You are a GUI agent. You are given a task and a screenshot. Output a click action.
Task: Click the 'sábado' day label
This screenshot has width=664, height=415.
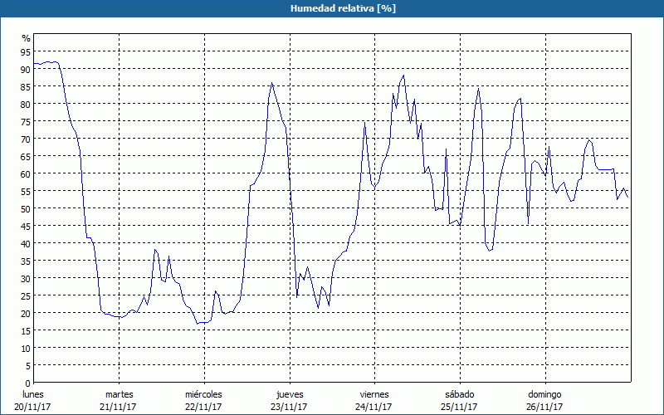[460, 394]
